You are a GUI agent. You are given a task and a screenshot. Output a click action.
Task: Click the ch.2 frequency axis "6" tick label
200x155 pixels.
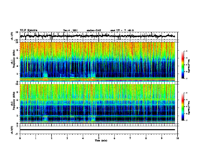point(17,100)
